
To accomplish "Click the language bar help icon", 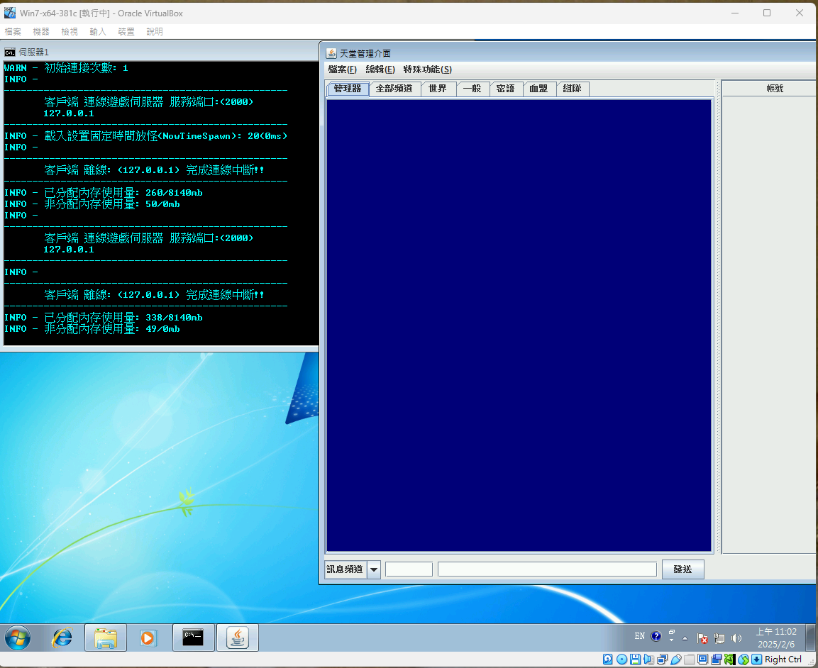I will pos(656,636).
